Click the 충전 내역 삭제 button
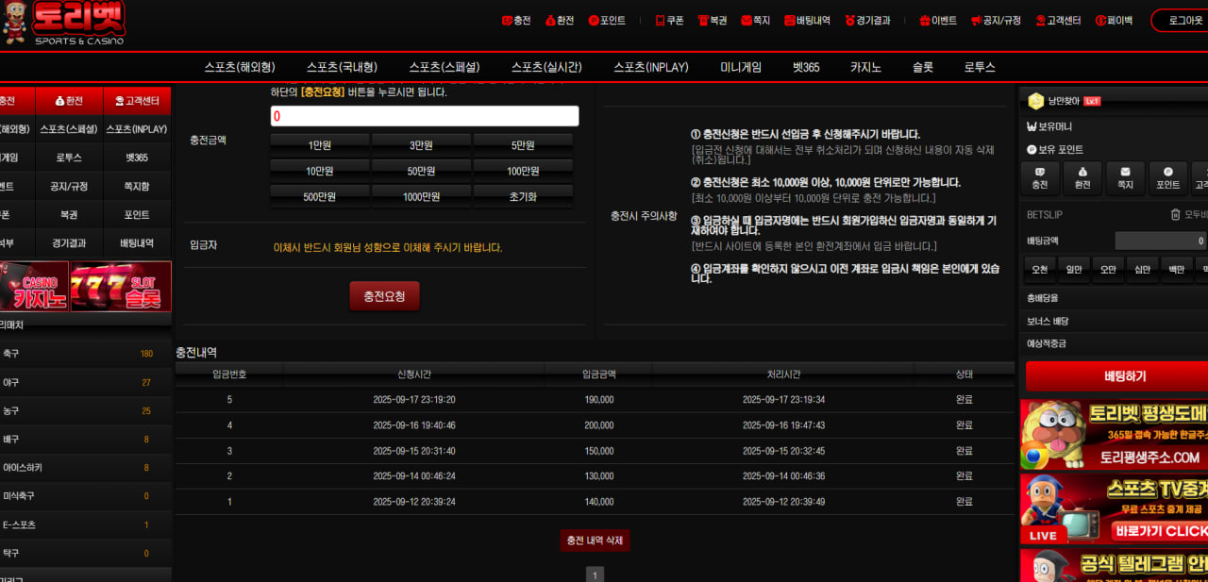This screenshot has width=1208, height=582. pyautogui.click(x=595, y=540)
